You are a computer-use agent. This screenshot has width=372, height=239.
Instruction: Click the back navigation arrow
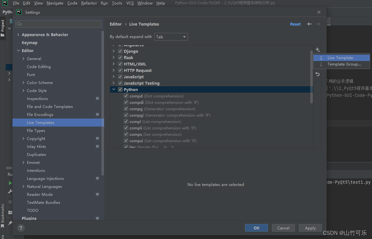[x=309, y=24]
